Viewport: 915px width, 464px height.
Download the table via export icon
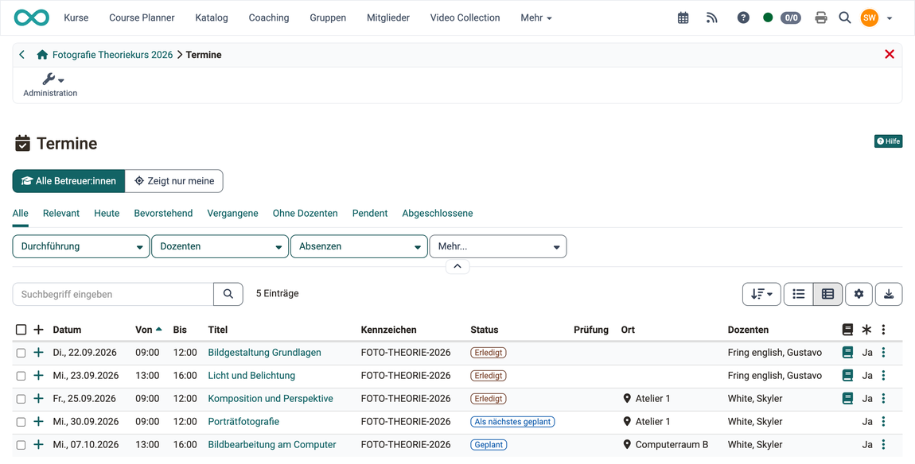coord(889,295)
